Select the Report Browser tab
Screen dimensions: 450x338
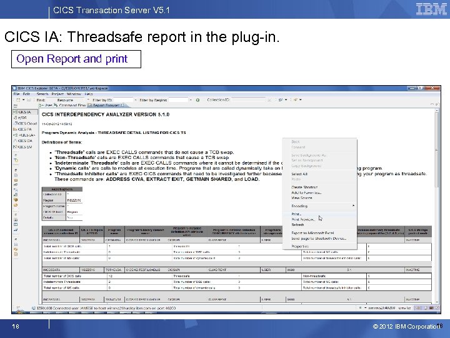(106, 106)
